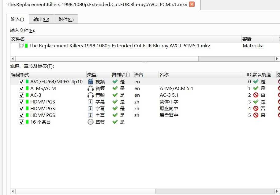Sort tracks by the 类型 column header
Screen dimensions: 280x195
click(99, 75)
